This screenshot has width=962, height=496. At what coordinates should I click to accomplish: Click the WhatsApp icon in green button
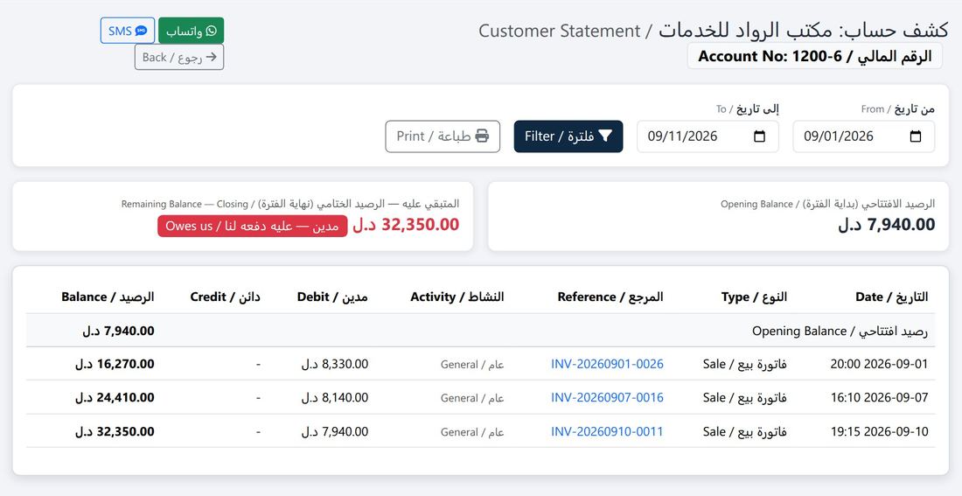[x=212, y=31]
